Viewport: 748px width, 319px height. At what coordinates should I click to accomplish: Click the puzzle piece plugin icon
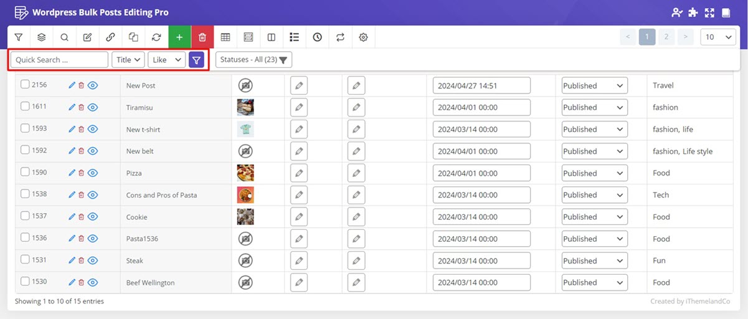[x=693, y=12]
